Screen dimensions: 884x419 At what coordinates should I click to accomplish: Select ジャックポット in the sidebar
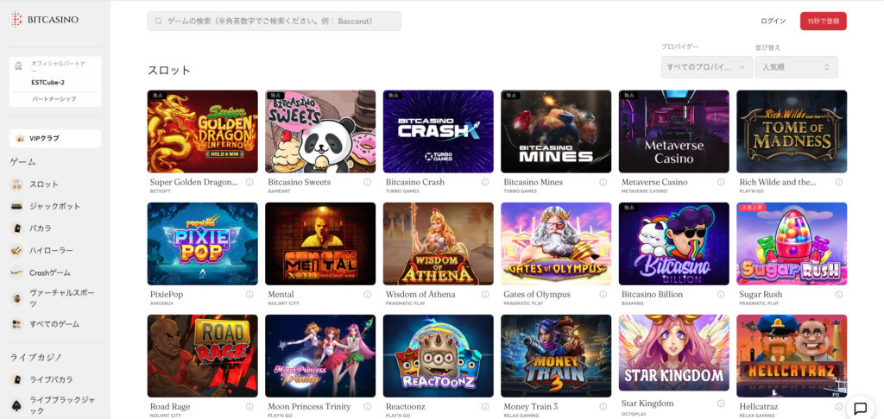[54, 206]
